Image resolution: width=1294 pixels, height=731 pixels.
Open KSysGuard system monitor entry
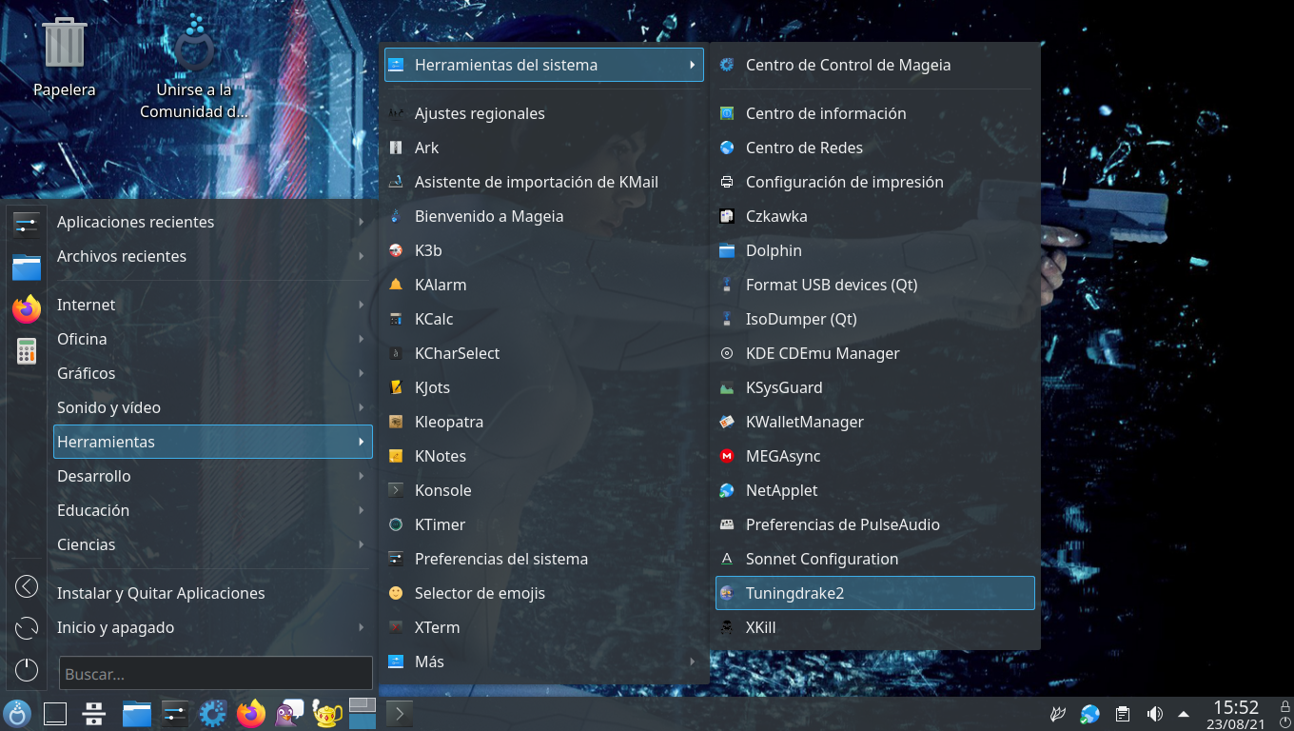874,387
